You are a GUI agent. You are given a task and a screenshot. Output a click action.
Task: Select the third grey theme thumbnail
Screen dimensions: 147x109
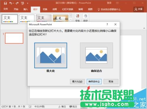click(x=44, y=18)
